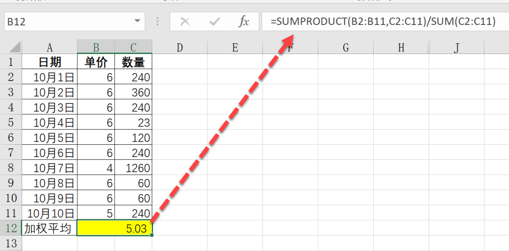Select the 加权平均 label cell

49,228
